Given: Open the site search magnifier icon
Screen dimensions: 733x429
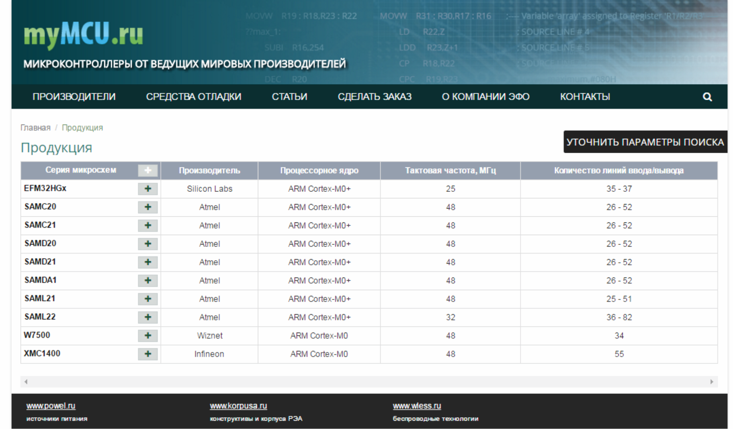Looking at the screenshot, I should coord(707,97).
